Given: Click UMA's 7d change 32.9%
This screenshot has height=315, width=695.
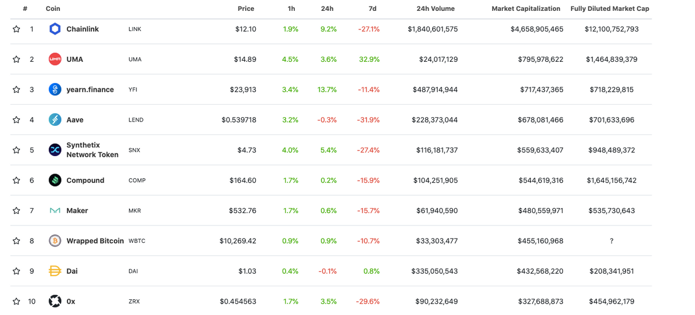Looking at the screenshot, I should click(x=369, y=59).
